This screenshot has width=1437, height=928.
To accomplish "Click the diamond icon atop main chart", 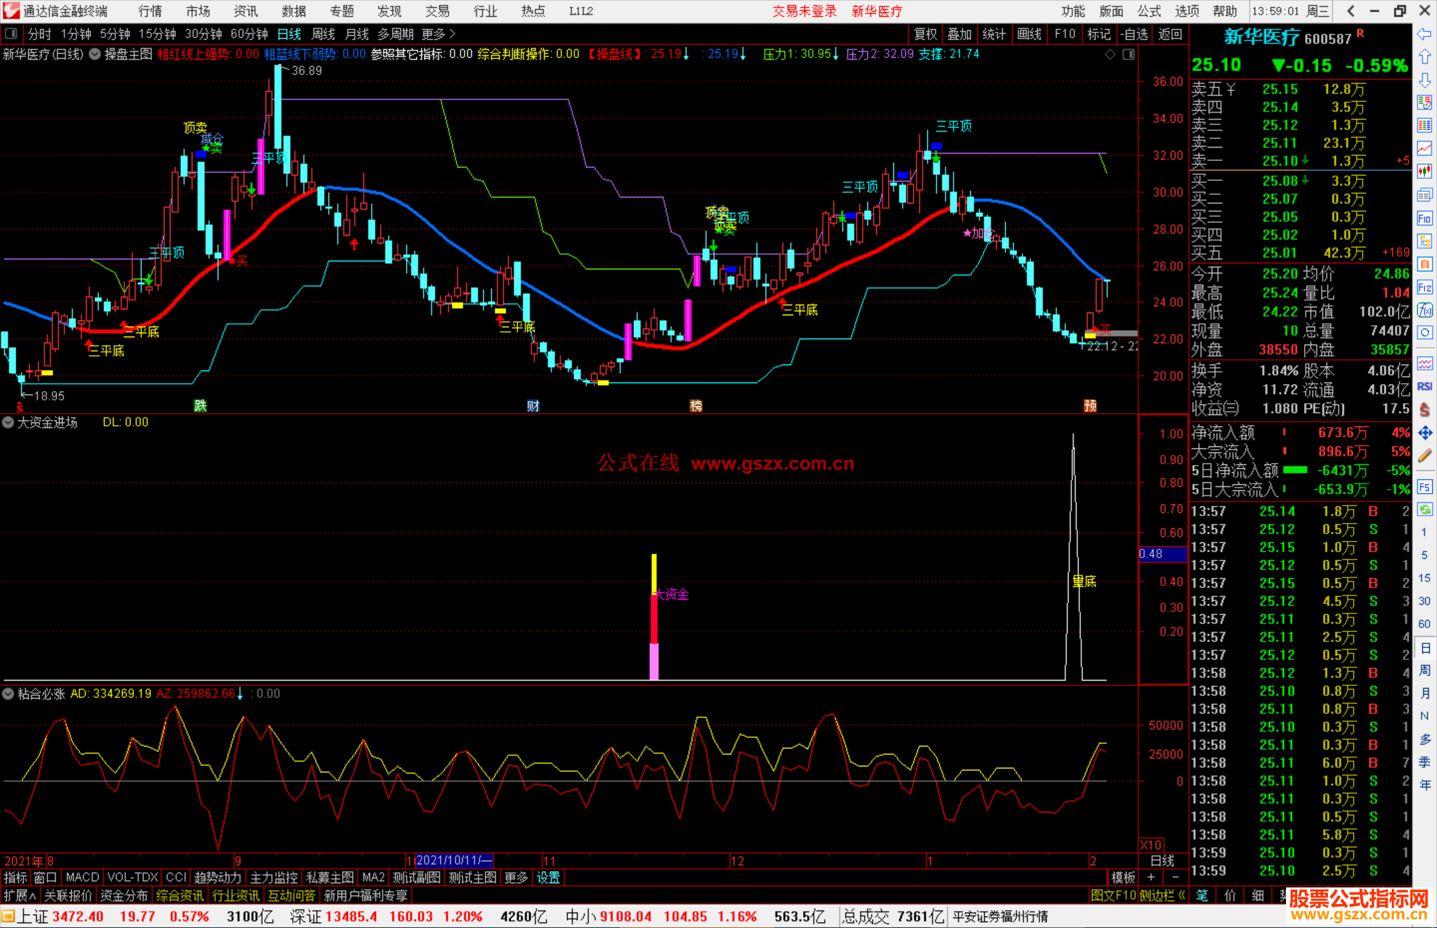I will (x=1110, y=55).
